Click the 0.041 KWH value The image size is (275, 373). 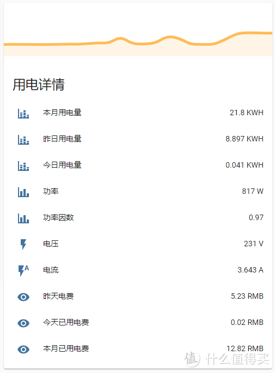pyautogui.click(x=244, y=165)
